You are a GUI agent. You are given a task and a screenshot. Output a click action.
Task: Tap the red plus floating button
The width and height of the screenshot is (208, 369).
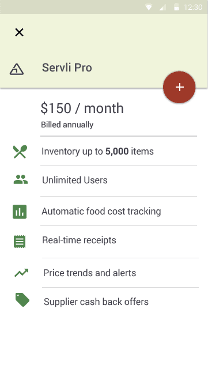pos(179,87)
